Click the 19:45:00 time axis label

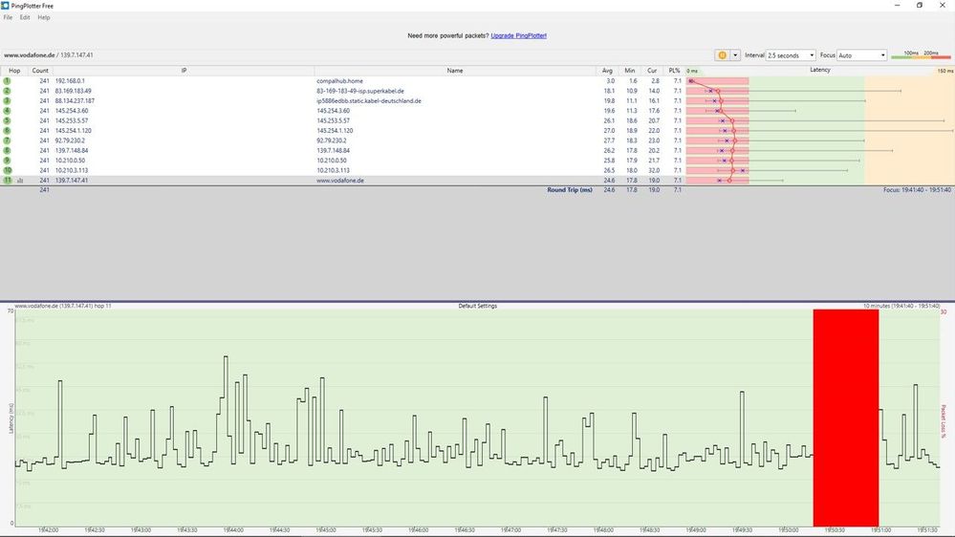pos(325,530)
